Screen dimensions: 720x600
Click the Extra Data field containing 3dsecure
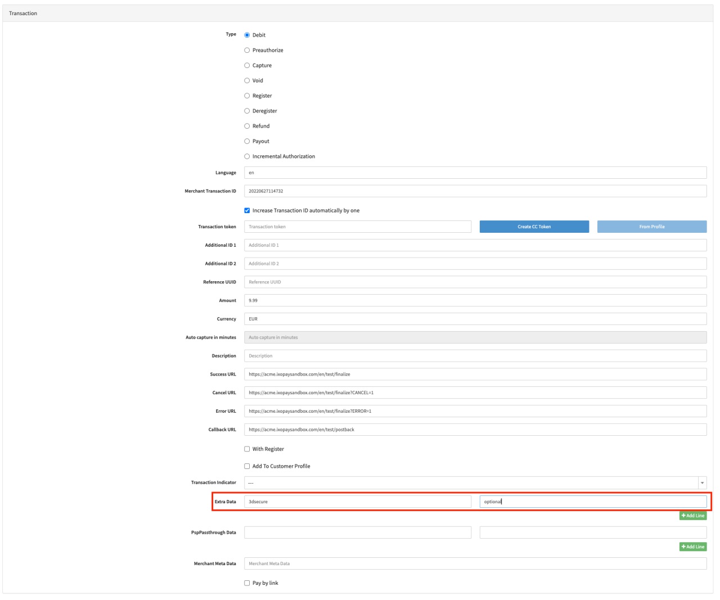[x=358, y=502]
